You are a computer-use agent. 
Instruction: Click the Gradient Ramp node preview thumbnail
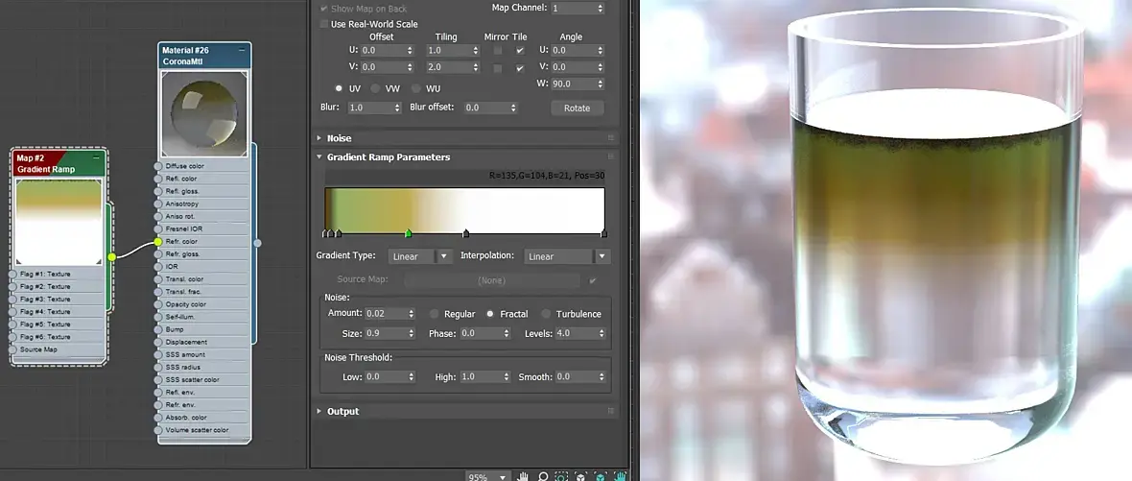59,223
